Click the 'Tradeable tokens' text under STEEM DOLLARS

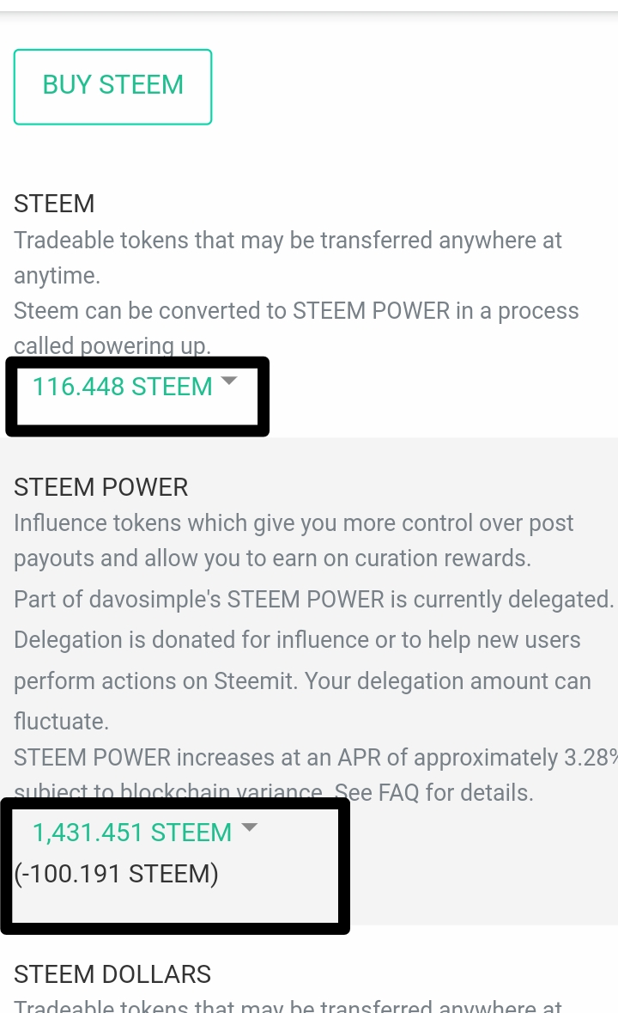[x=288, y=1005]
